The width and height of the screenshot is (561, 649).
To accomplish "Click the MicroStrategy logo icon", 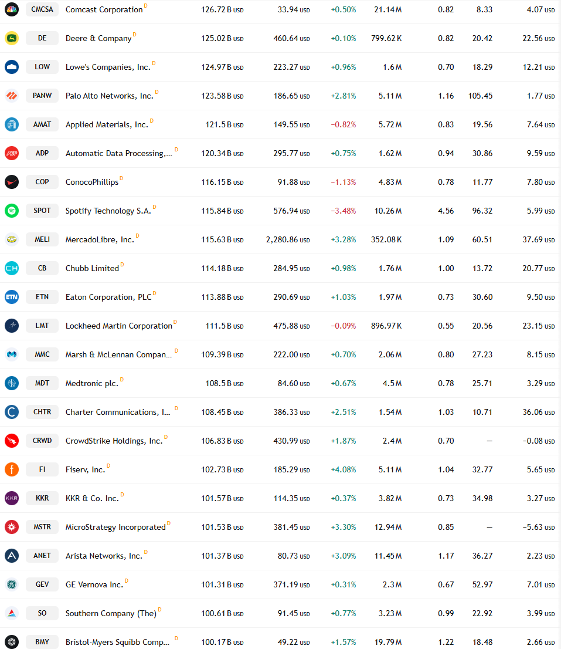I will pos(12,527).
